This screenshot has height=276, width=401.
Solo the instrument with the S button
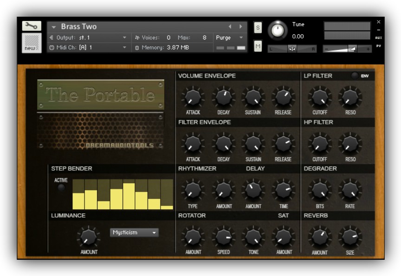pyautogui.click(x=258, y=28)
